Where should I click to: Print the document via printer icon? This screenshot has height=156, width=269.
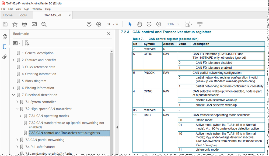24,24
